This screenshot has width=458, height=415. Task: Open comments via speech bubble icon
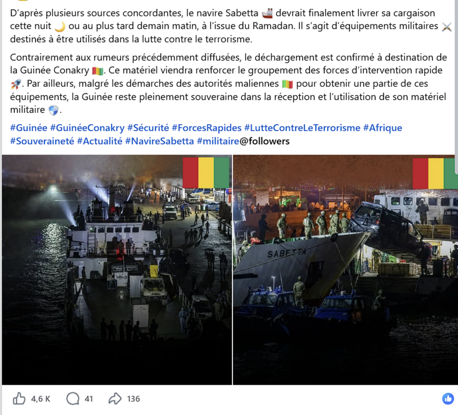(73, 398)
